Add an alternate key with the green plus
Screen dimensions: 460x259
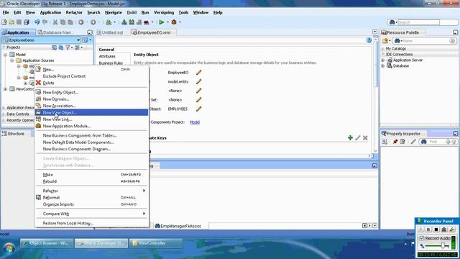click(x=350, y=137)
